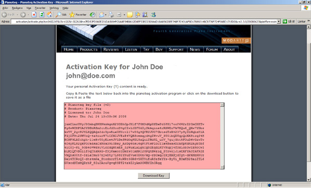The height and width of the screenshot is (188, 311).
Task: Click the Mail envelope toolbar icon
Action: click(x=101, y=15)
